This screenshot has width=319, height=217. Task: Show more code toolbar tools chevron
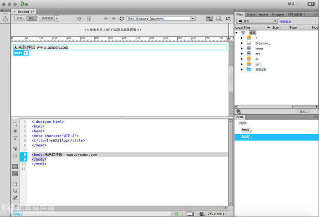tap(15, 206)
